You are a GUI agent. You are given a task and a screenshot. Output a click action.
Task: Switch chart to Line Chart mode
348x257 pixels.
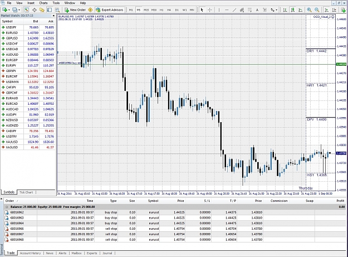click(x=300, y=10)
